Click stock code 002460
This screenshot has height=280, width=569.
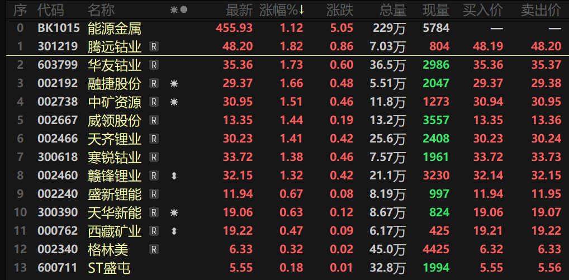58,175
